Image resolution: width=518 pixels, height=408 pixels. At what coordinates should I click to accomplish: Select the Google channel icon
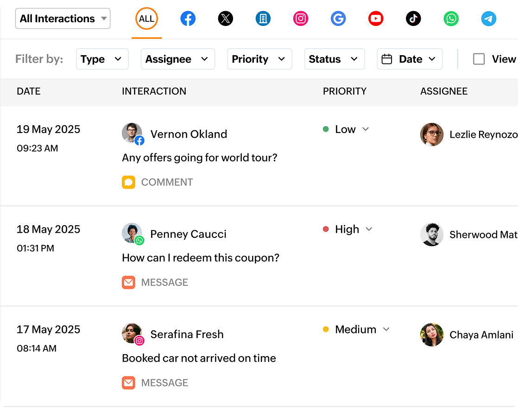click(338, 19)
